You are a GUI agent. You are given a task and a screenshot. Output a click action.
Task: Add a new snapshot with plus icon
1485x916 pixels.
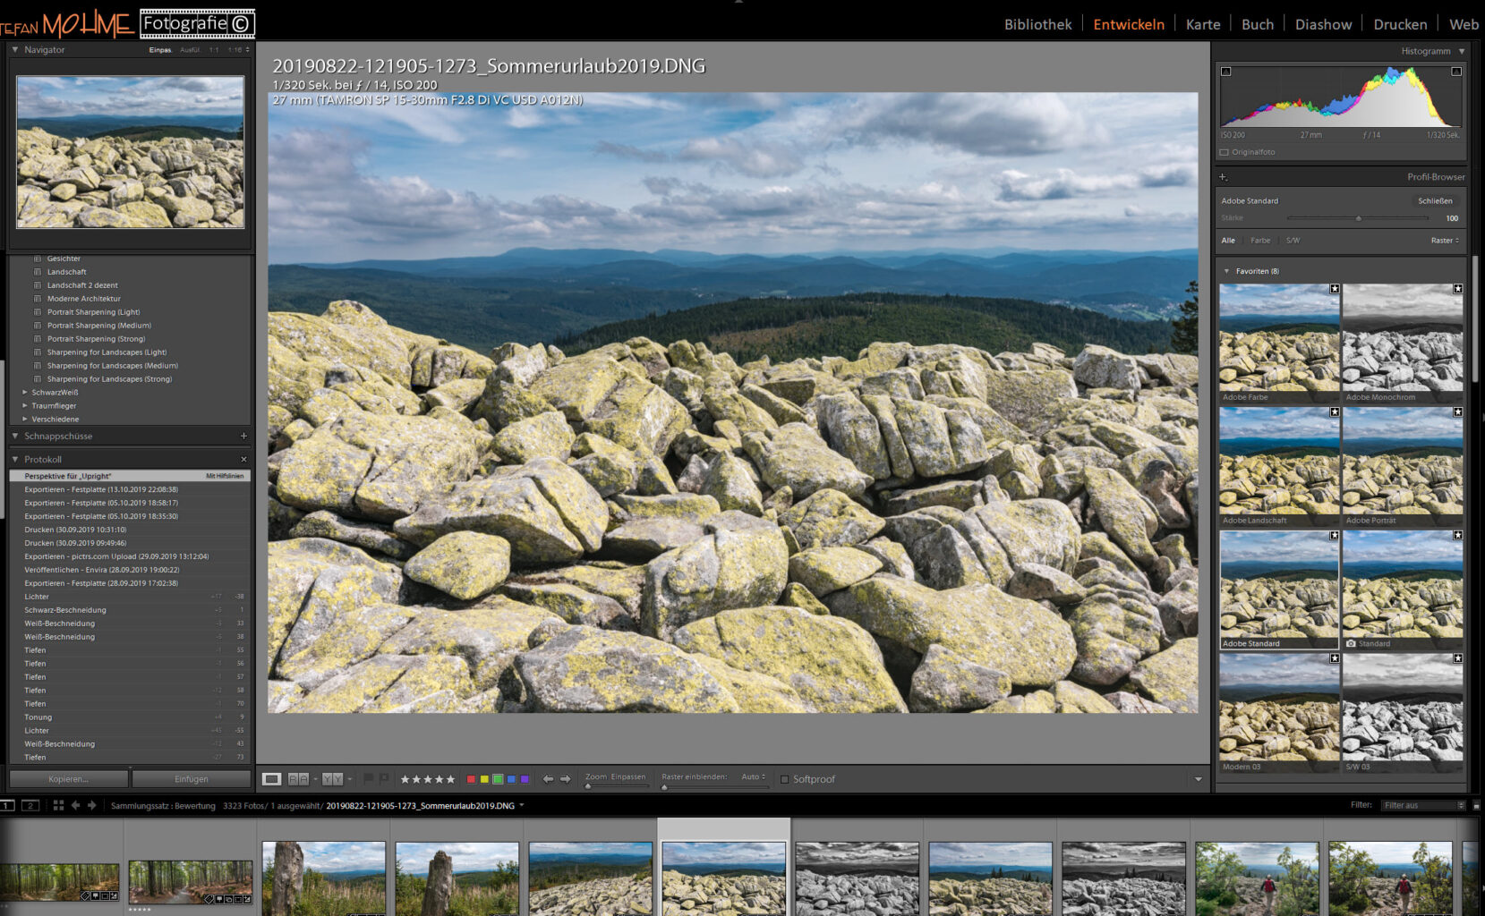[243, 437]
